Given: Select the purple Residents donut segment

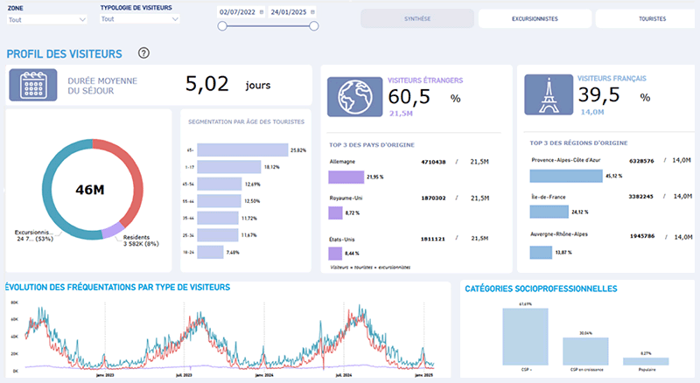Looking at the screenshot, I should 113,230.
